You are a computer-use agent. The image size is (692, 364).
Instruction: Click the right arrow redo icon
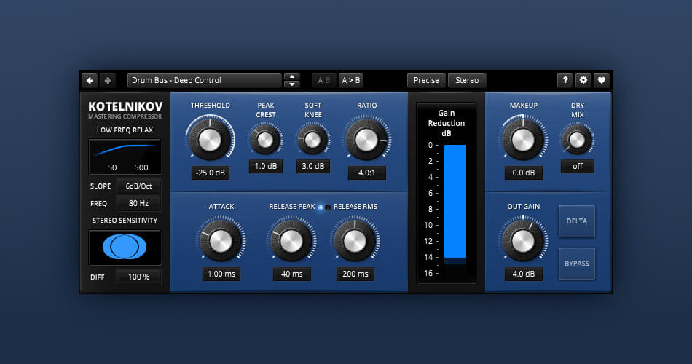coord(107,80)
